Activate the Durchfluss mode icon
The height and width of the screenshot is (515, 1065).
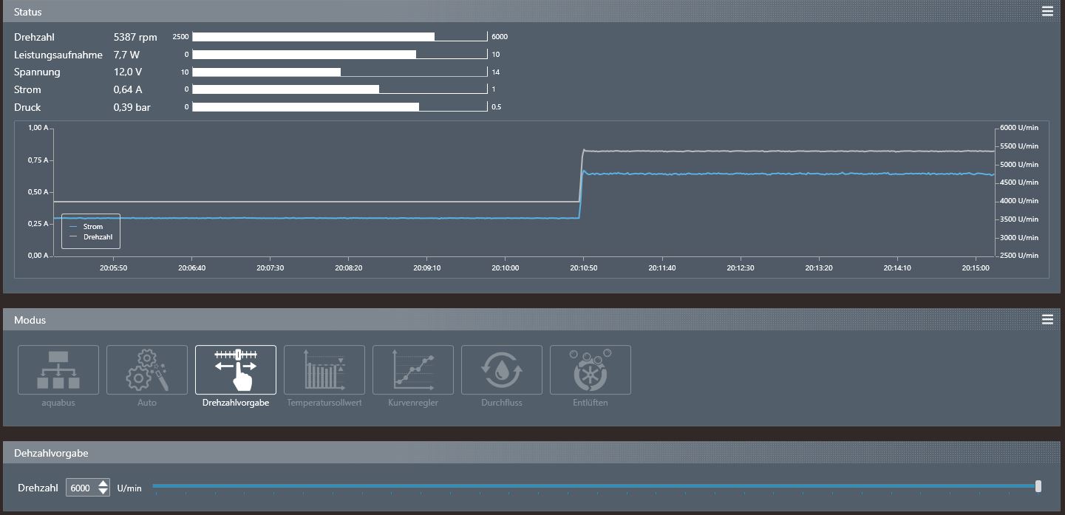502,369
